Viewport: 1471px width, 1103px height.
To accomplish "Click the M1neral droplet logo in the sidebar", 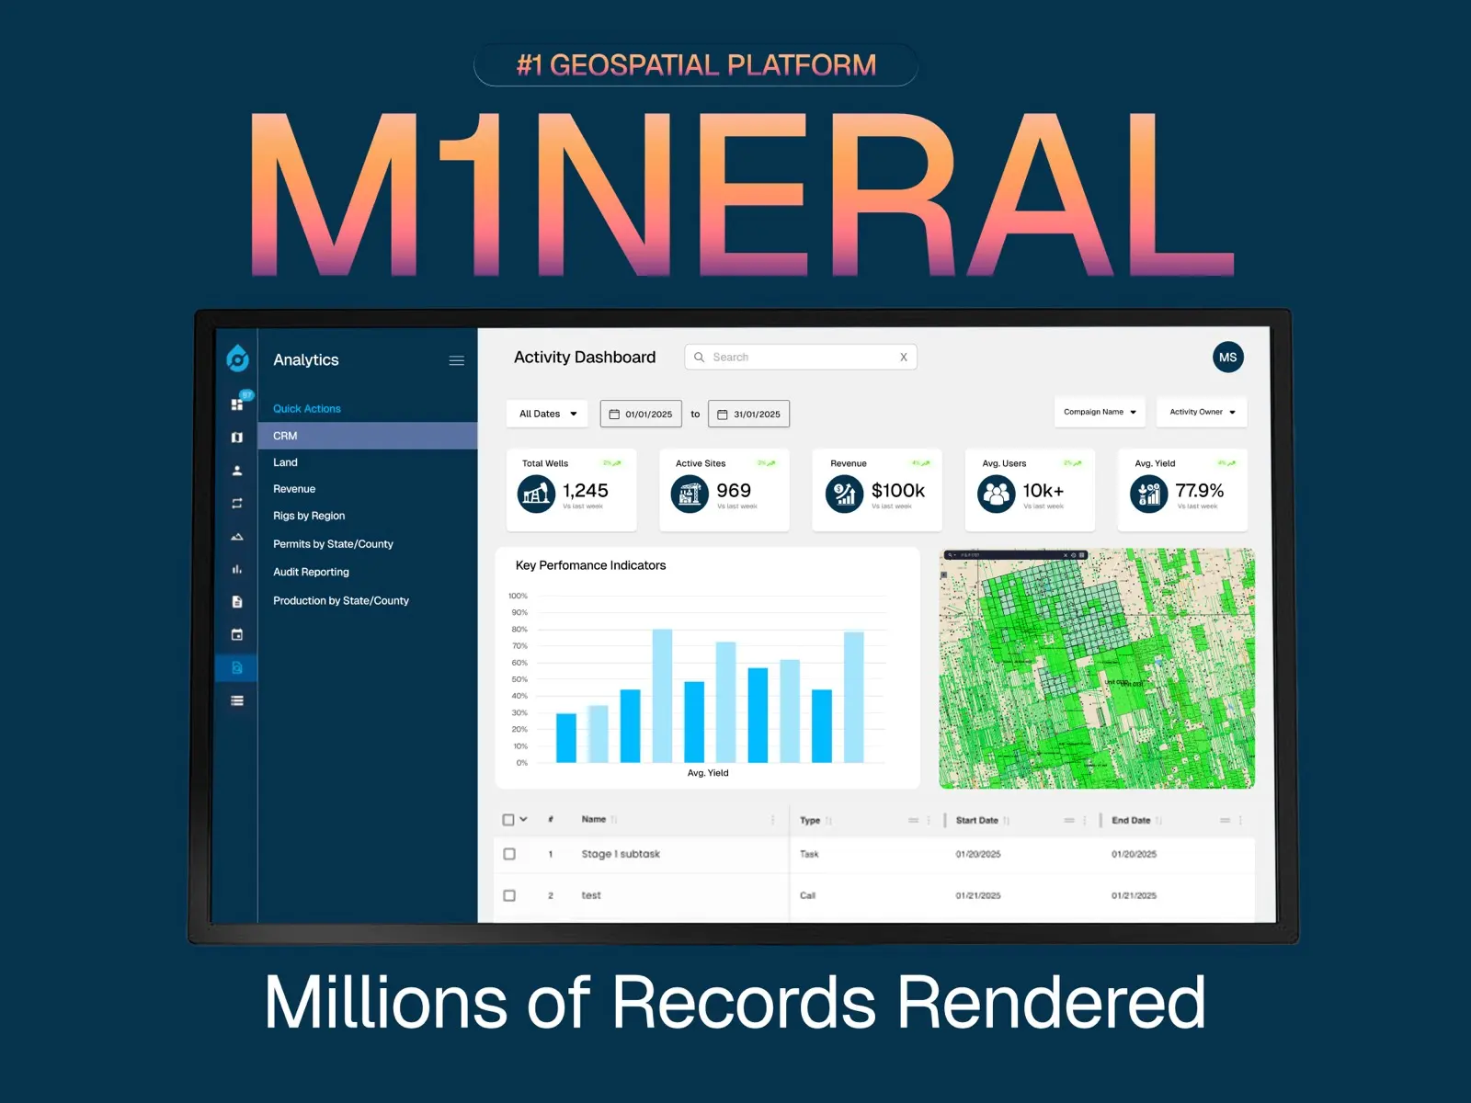I will coord(237,358).
